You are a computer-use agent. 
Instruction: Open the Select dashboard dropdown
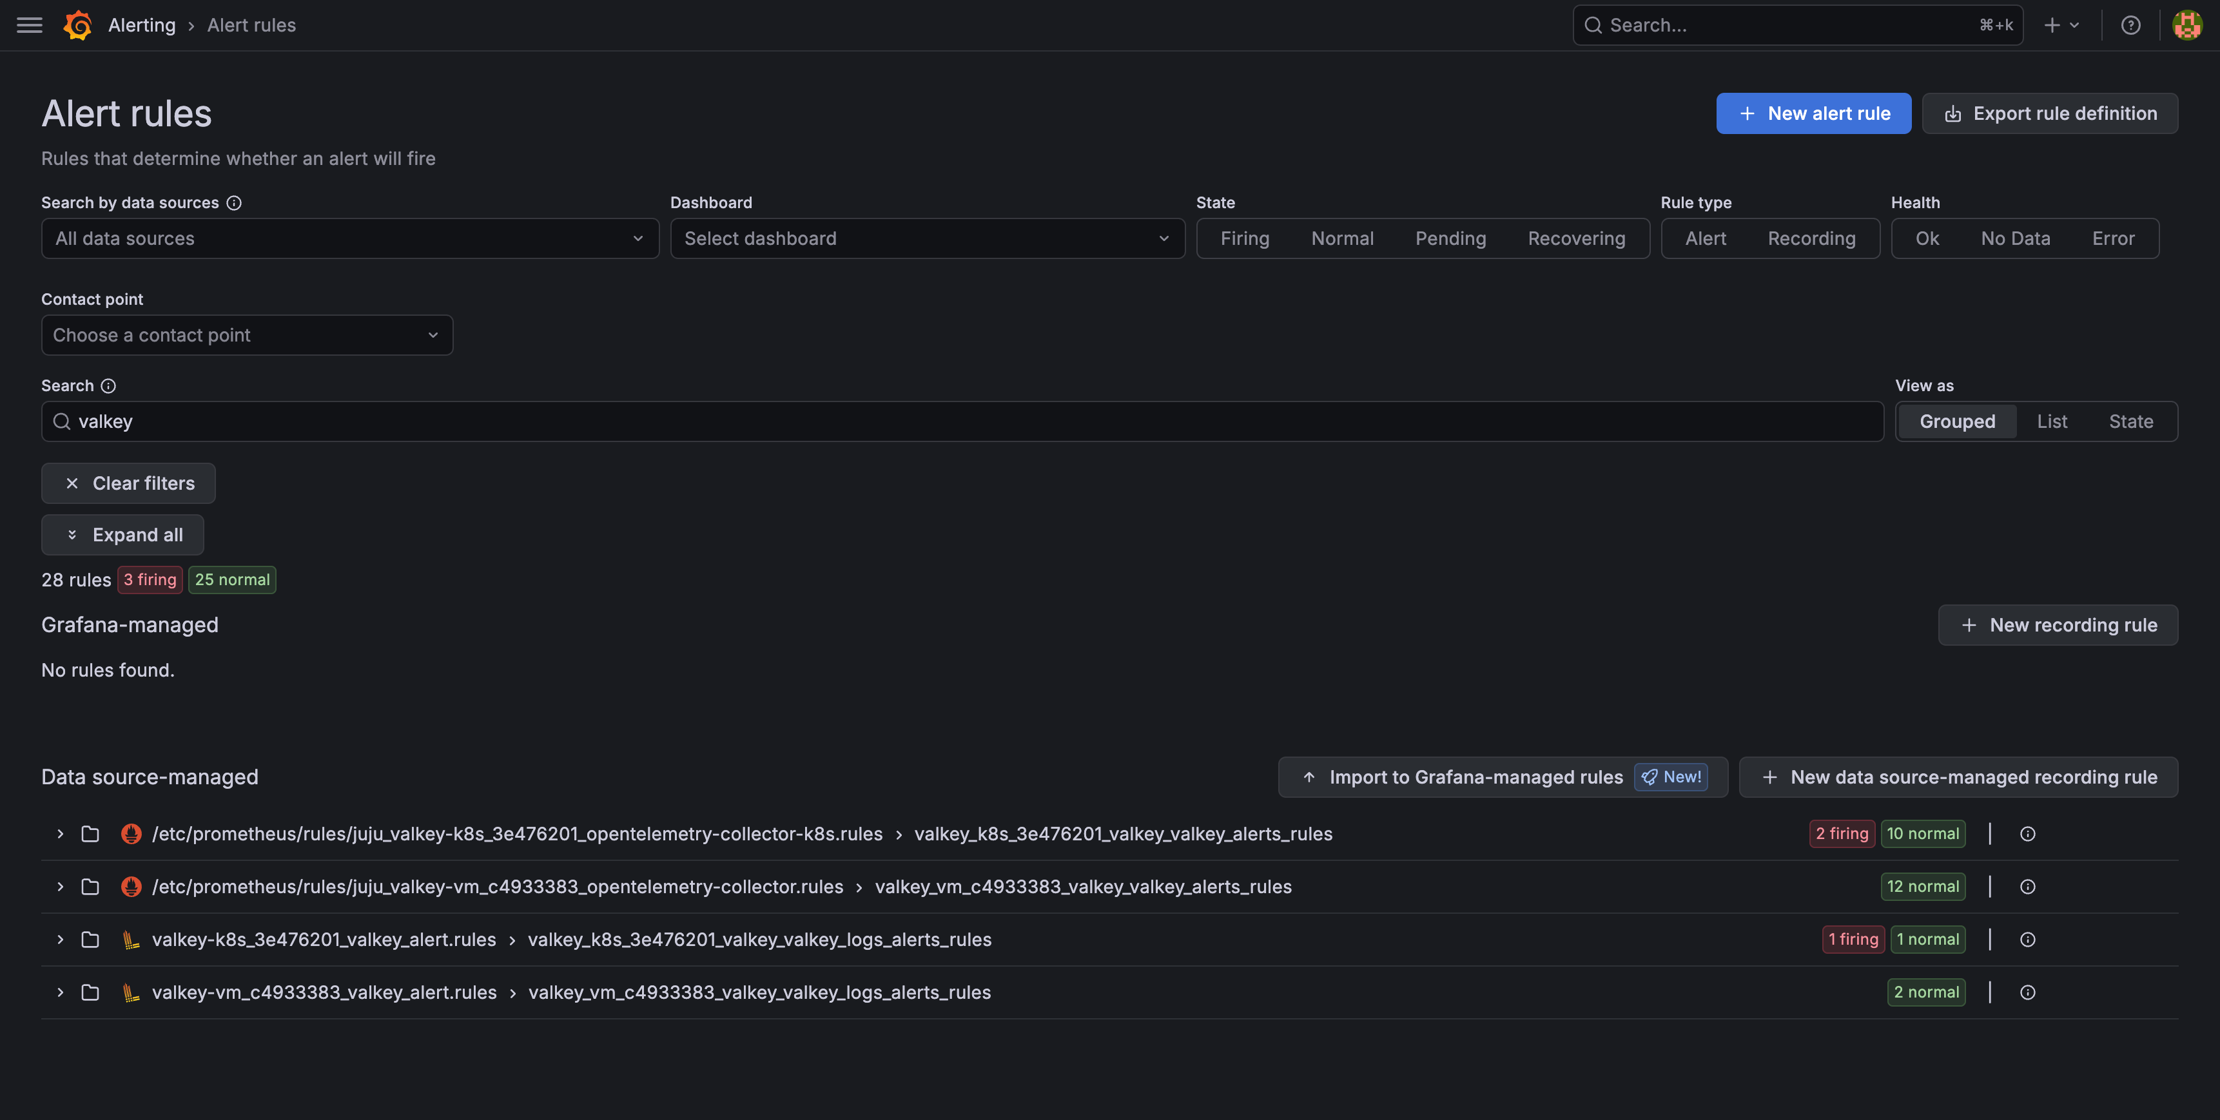[928, 238]
